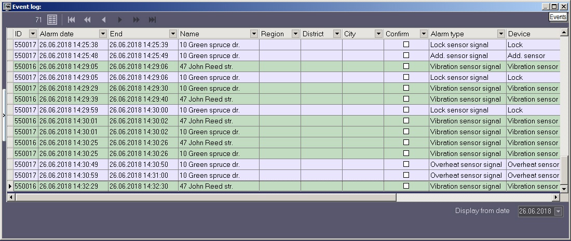Click the Event log window icon
This screenshot has height=241, width=571.
(7, 7)
